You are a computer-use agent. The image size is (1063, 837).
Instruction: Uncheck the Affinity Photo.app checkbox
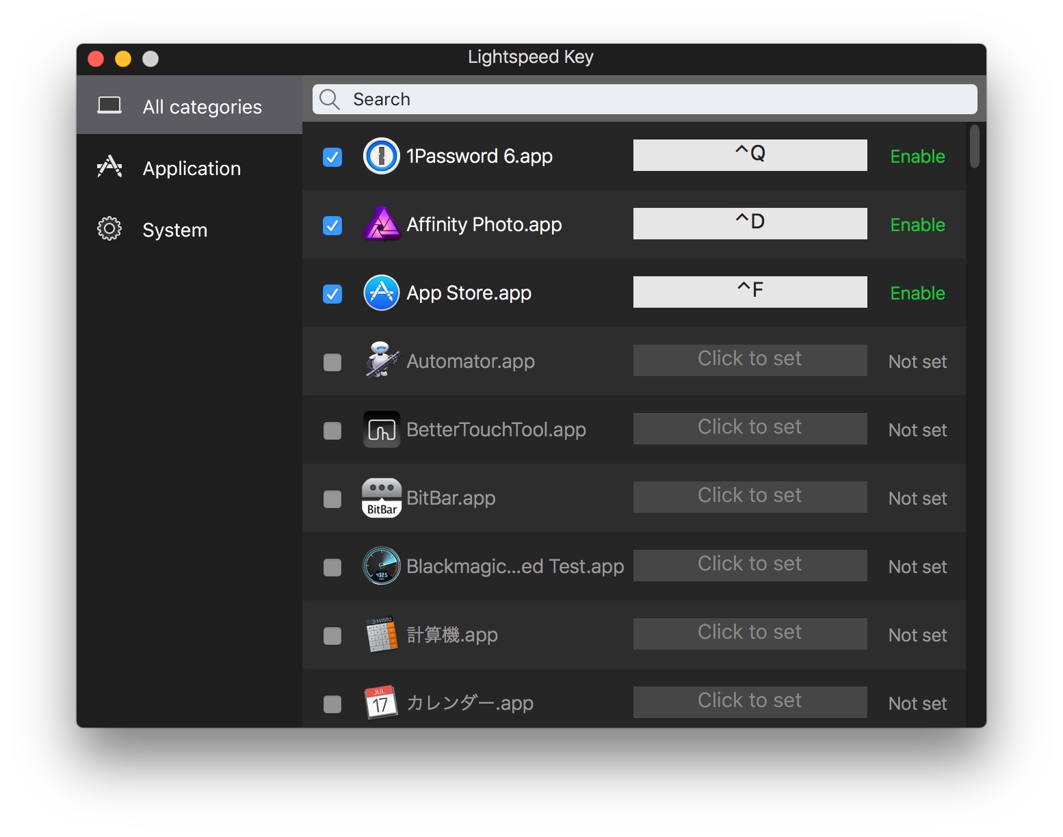(x=332, y=226)
